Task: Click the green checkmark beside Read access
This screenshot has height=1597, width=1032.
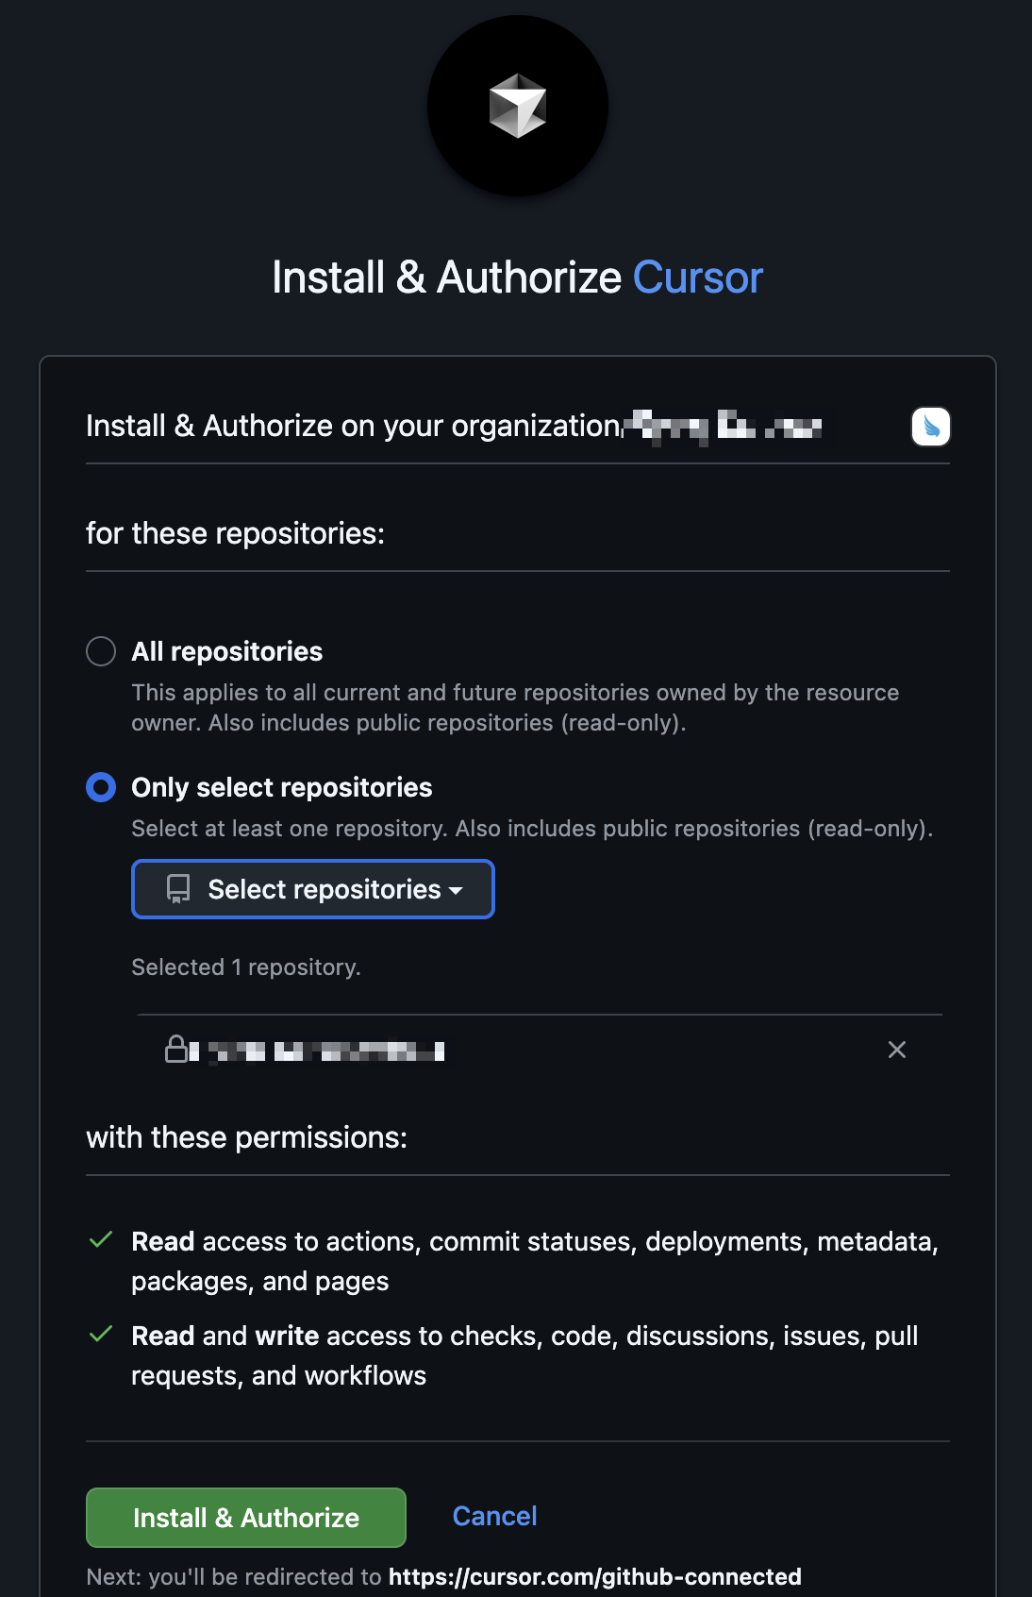Action: 101,1240
